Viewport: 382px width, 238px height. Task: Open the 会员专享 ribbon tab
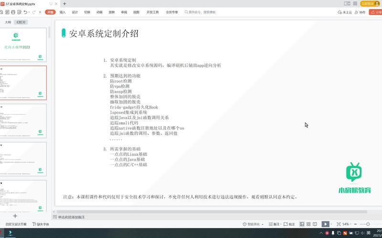coord(172,12)
